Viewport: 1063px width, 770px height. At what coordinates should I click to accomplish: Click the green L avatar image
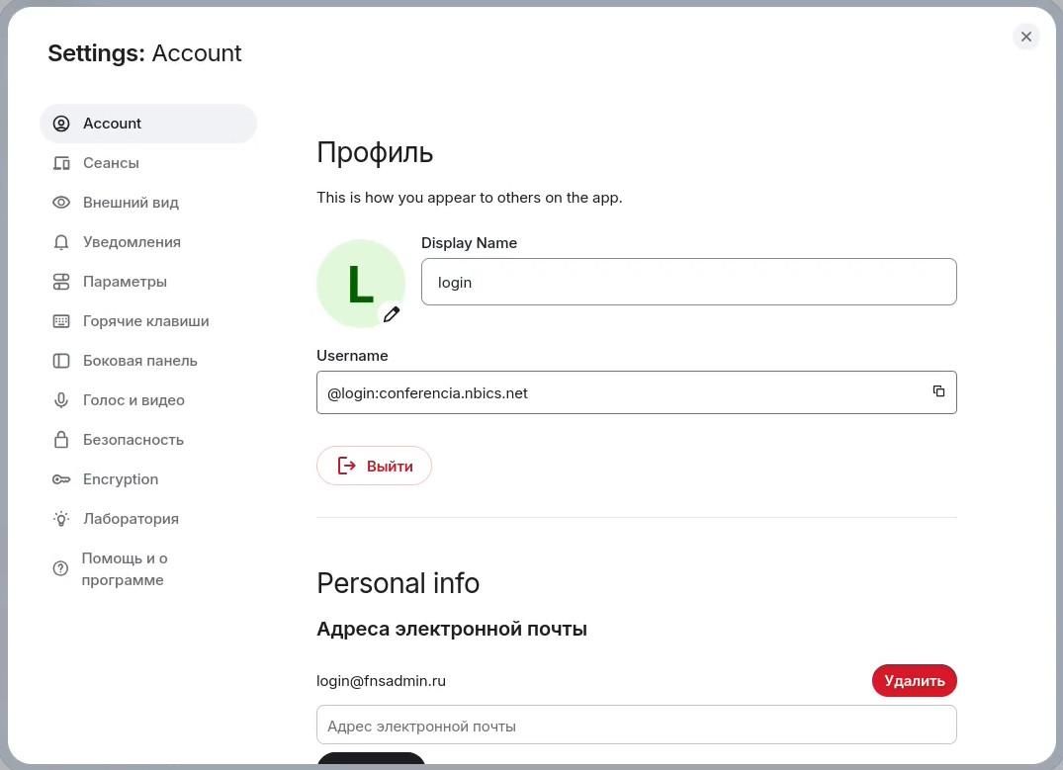357,282
